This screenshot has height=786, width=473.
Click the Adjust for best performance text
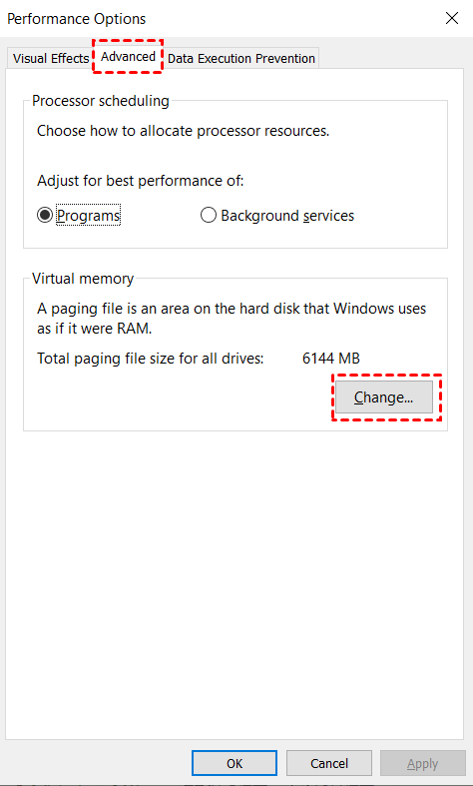tap(141, 181)
